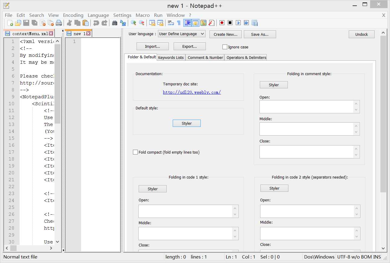Toggle the User Defined Language dialog icon
The width and height of the screenshot is (390, 263).
pos(195,23)
